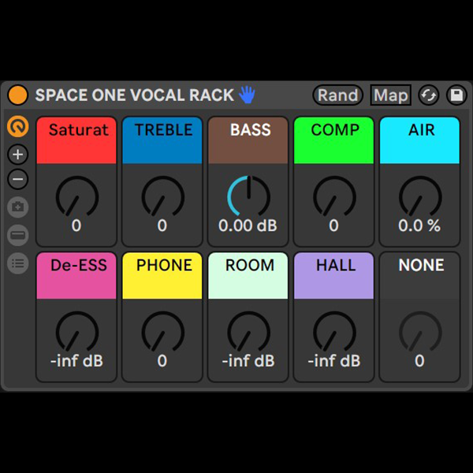This screenshot has width=473, height=473.
Task: Click the SPACE ONE VOCAL RACK title
Action: click(135, 95)
